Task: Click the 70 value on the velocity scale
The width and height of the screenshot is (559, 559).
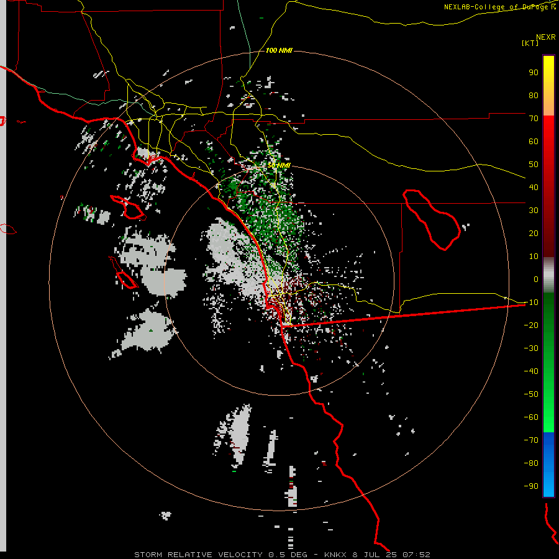Action: click(534, 119)
